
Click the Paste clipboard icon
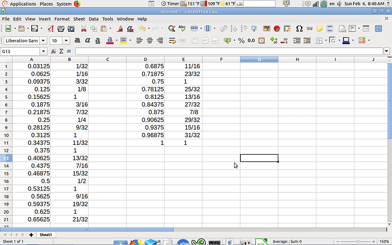[x=103, y=28]
